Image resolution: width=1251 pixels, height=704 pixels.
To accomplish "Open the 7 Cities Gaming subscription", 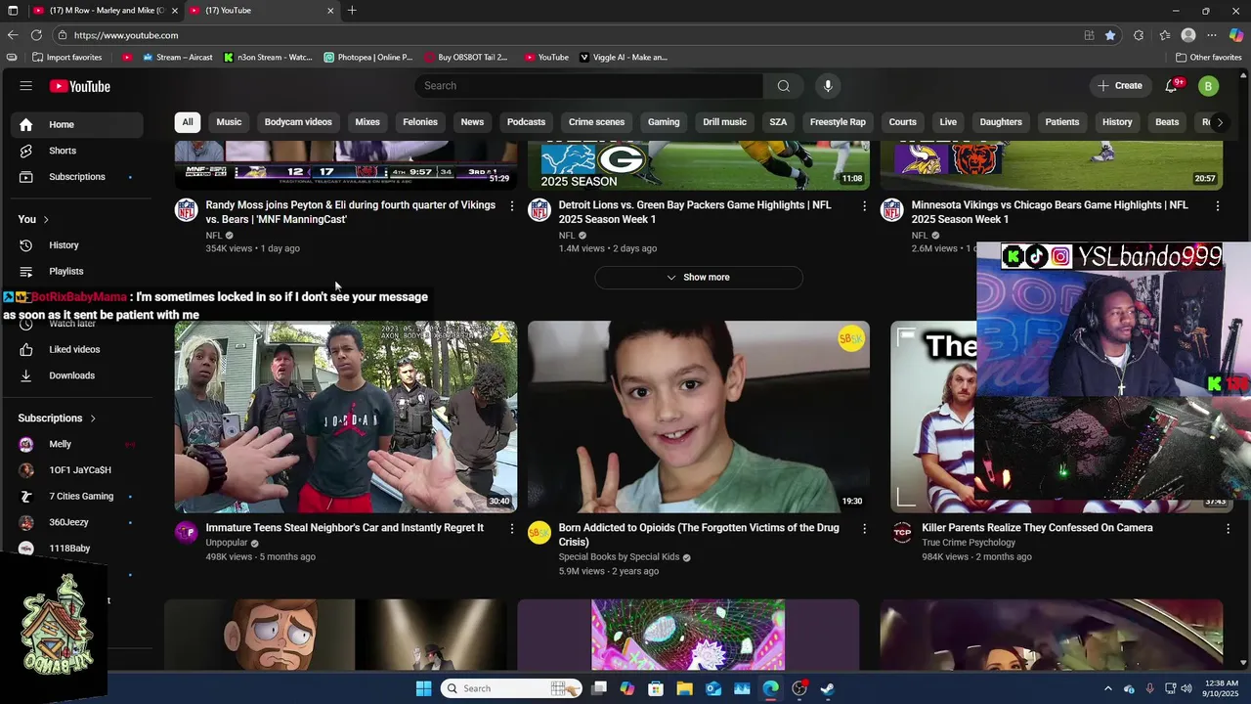I will click(76, 497).
